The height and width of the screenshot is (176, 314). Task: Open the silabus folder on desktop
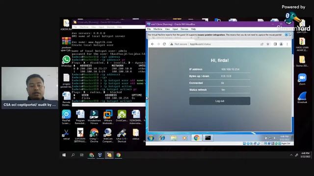tap(136, 134)
